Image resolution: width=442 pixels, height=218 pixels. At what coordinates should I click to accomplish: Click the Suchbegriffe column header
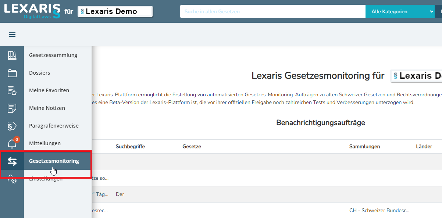coord(130,147)
